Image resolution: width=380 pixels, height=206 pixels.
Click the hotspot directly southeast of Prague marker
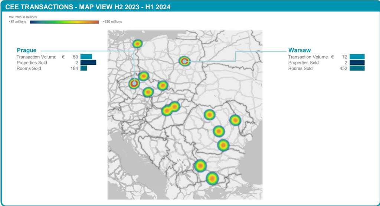point(148,92)
